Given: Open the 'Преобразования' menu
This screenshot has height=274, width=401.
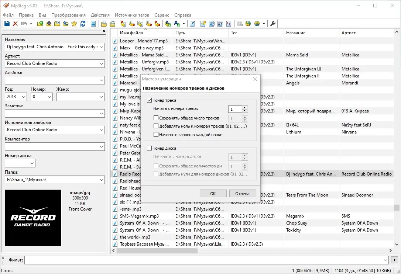Looking at the screenshot, I should pyautogui.click(x=68, y=15).
